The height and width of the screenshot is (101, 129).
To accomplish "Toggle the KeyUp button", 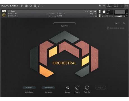I will point(101,88).
